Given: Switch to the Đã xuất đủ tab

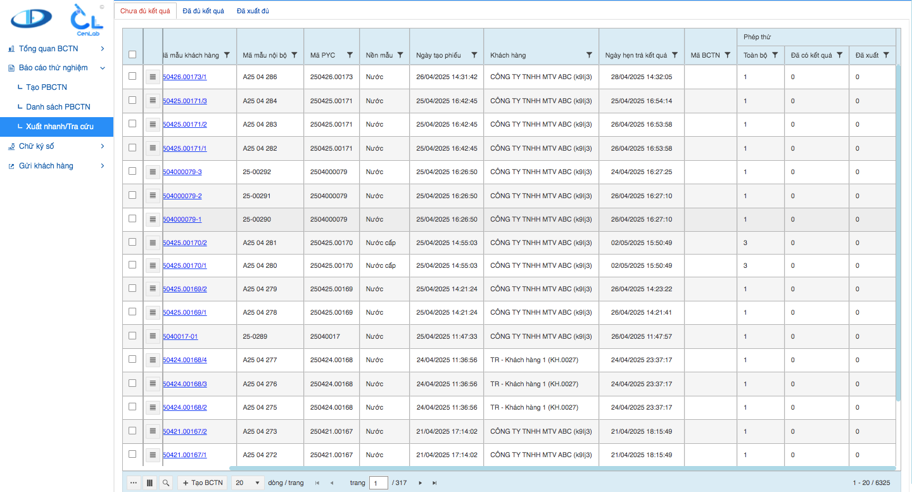Looking at the screenshot, I should point(253,11).
